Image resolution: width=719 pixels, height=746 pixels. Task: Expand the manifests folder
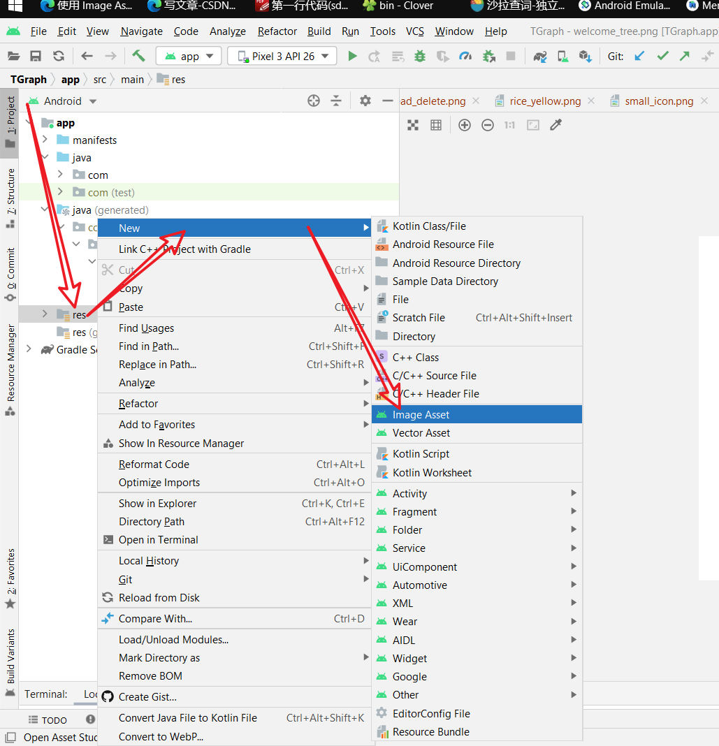43,140
